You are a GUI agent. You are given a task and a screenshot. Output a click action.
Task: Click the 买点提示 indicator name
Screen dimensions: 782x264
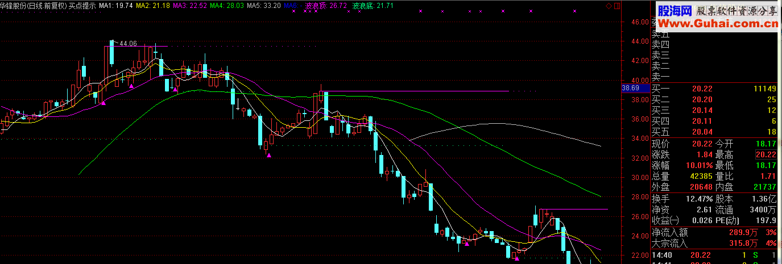[x=82, y=5]
